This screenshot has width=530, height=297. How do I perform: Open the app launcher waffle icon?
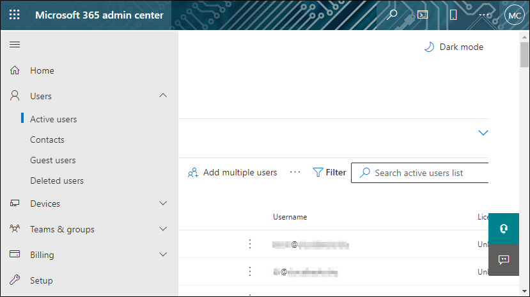click(x=14, y=15)
